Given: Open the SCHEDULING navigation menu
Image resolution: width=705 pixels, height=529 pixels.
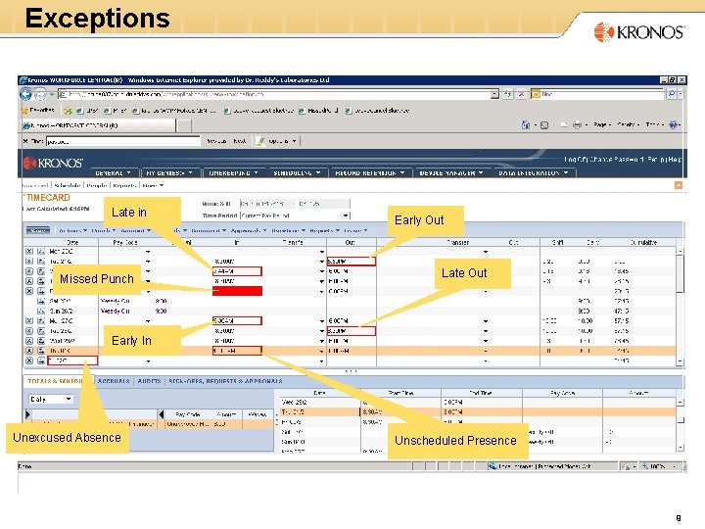Looking at the screenshot, I should point(298,172).
